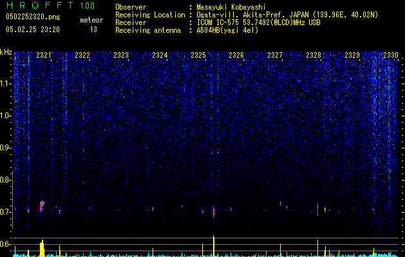Click the HROFFT 1.0.0 title text

click(51, 5)
